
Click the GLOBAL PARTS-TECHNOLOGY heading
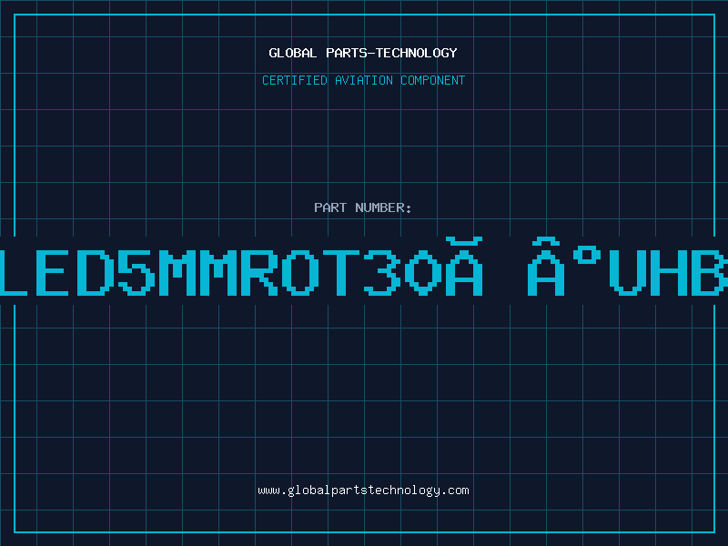click(363, 53)
